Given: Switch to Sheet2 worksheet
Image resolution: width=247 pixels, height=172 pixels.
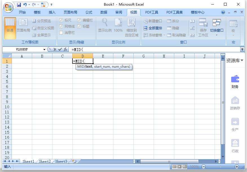Looking at the screenshot, I should [x=45, y=161].
